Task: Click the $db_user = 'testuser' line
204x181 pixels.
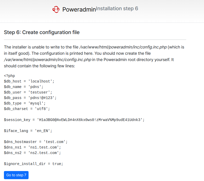Action: 28,92
